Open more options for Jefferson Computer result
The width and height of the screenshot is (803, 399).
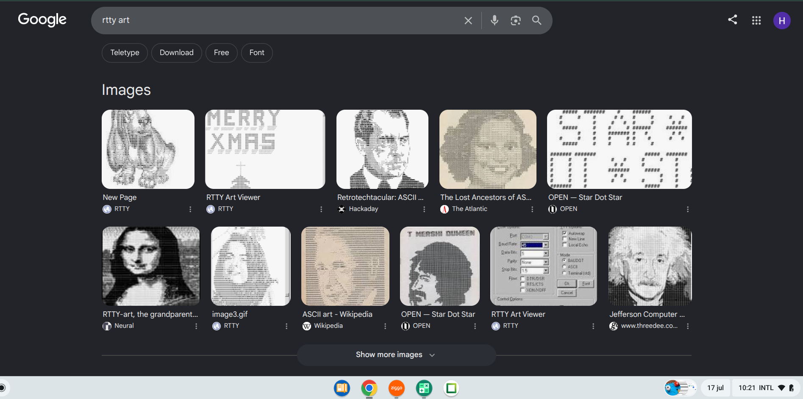click(688, 326)
